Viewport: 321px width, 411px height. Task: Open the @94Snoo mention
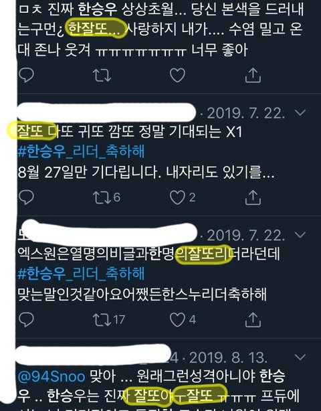pyautogui.click(x=51, y=377)
